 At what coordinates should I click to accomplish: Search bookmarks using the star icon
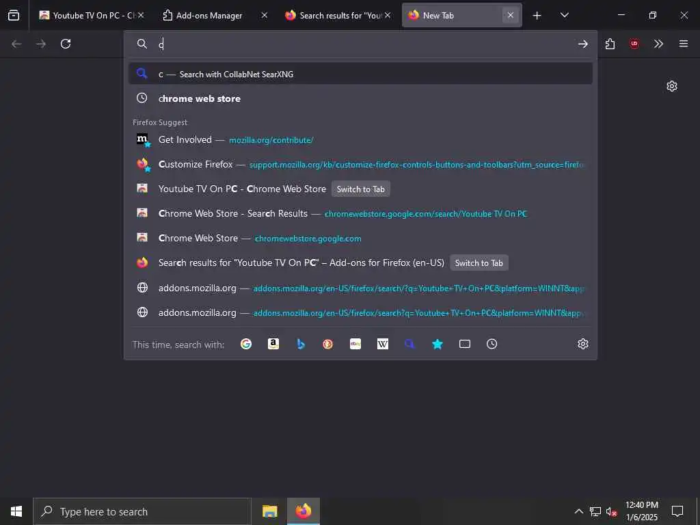pyautogui.click(x=437, y=344)
